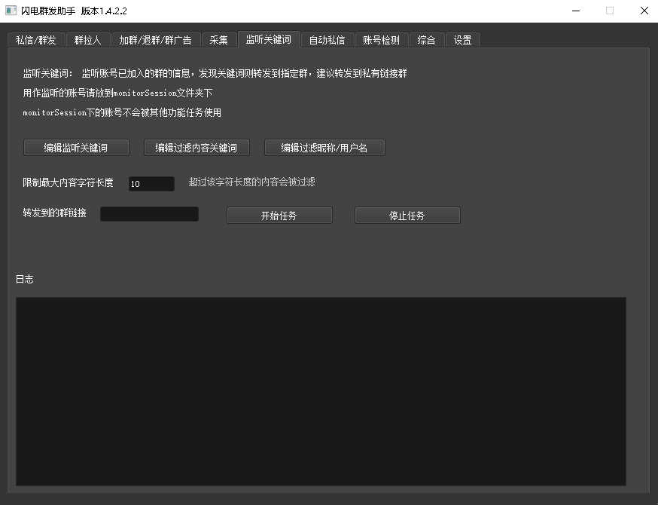Screen dimensions: 658x505
Task: Open the 编辑过滤昵称/用户名 editor
Action: [324, 148]
